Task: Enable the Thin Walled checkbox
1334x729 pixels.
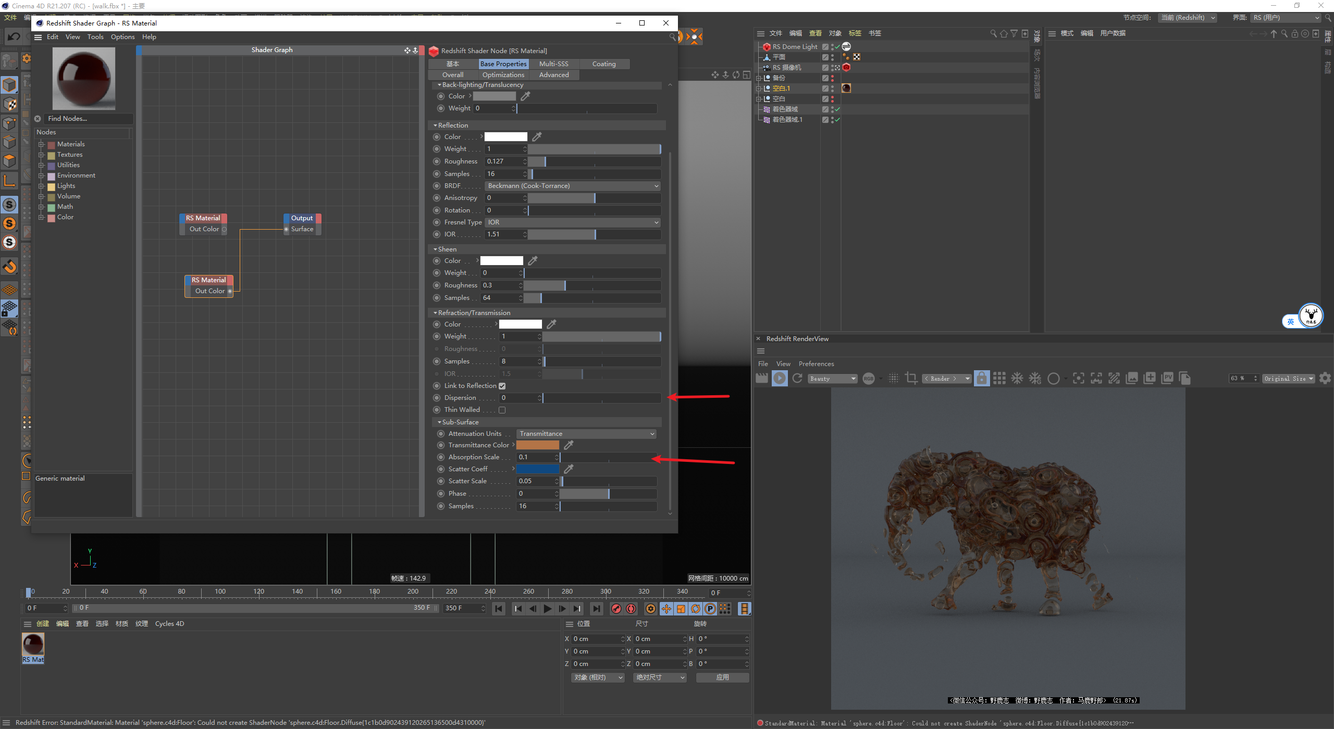Action: (x=502, y=410)
